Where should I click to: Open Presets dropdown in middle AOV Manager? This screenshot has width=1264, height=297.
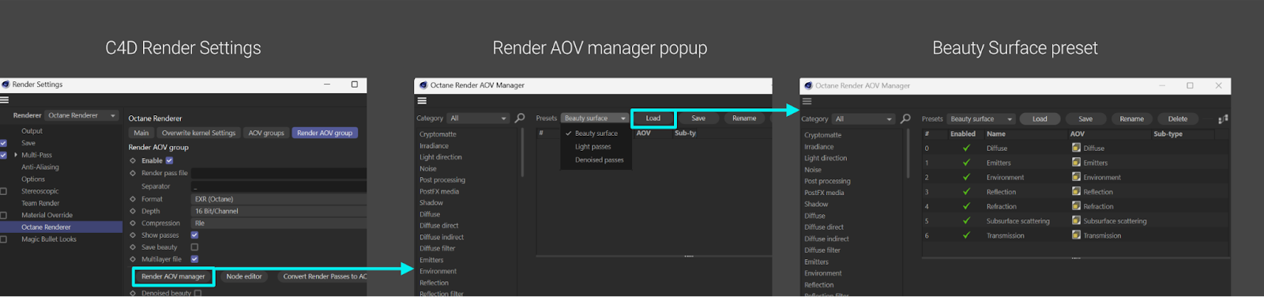click(x=594, y=118)
